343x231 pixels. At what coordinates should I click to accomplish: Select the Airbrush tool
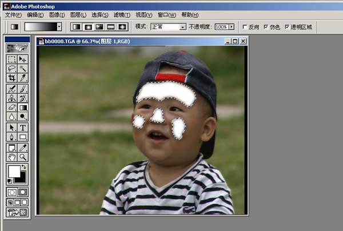click(x=12, y=89)
